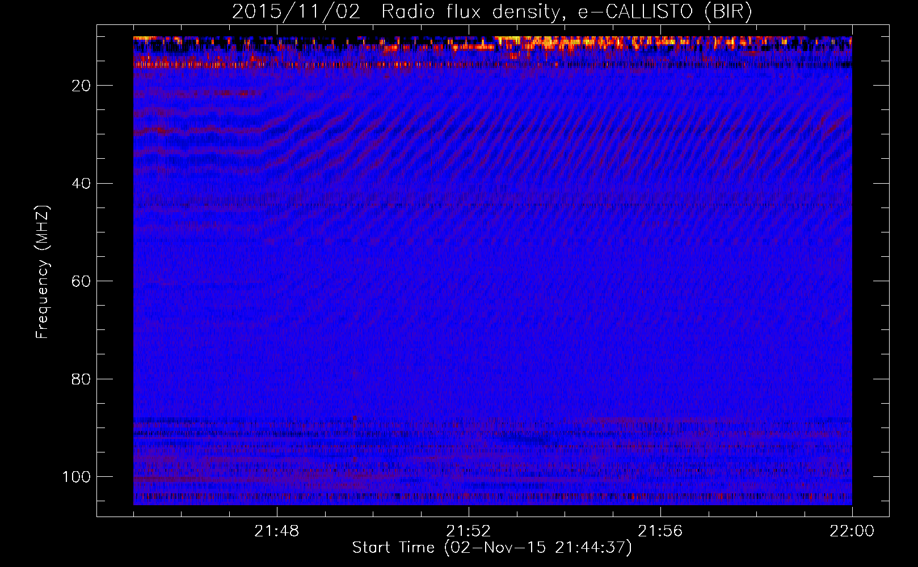918x567 pixels.
Task: Click the '80' frequency tick label
Action: [81, 379]
